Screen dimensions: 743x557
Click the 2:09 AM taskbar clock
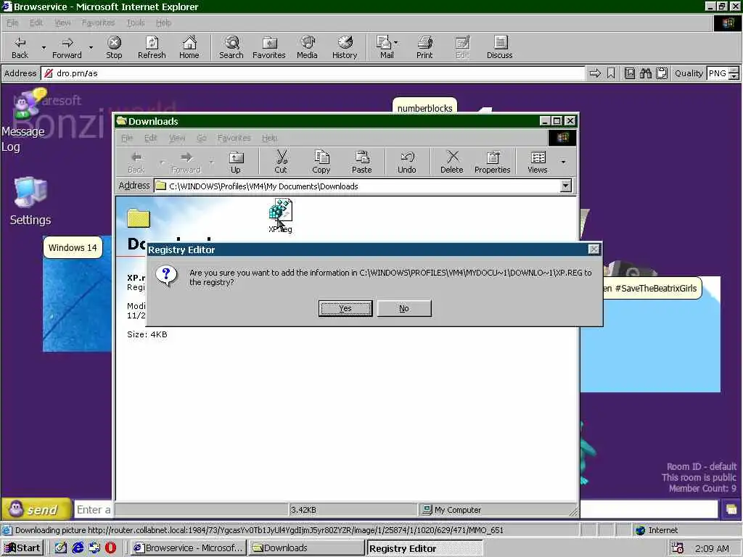coord(712,548)
